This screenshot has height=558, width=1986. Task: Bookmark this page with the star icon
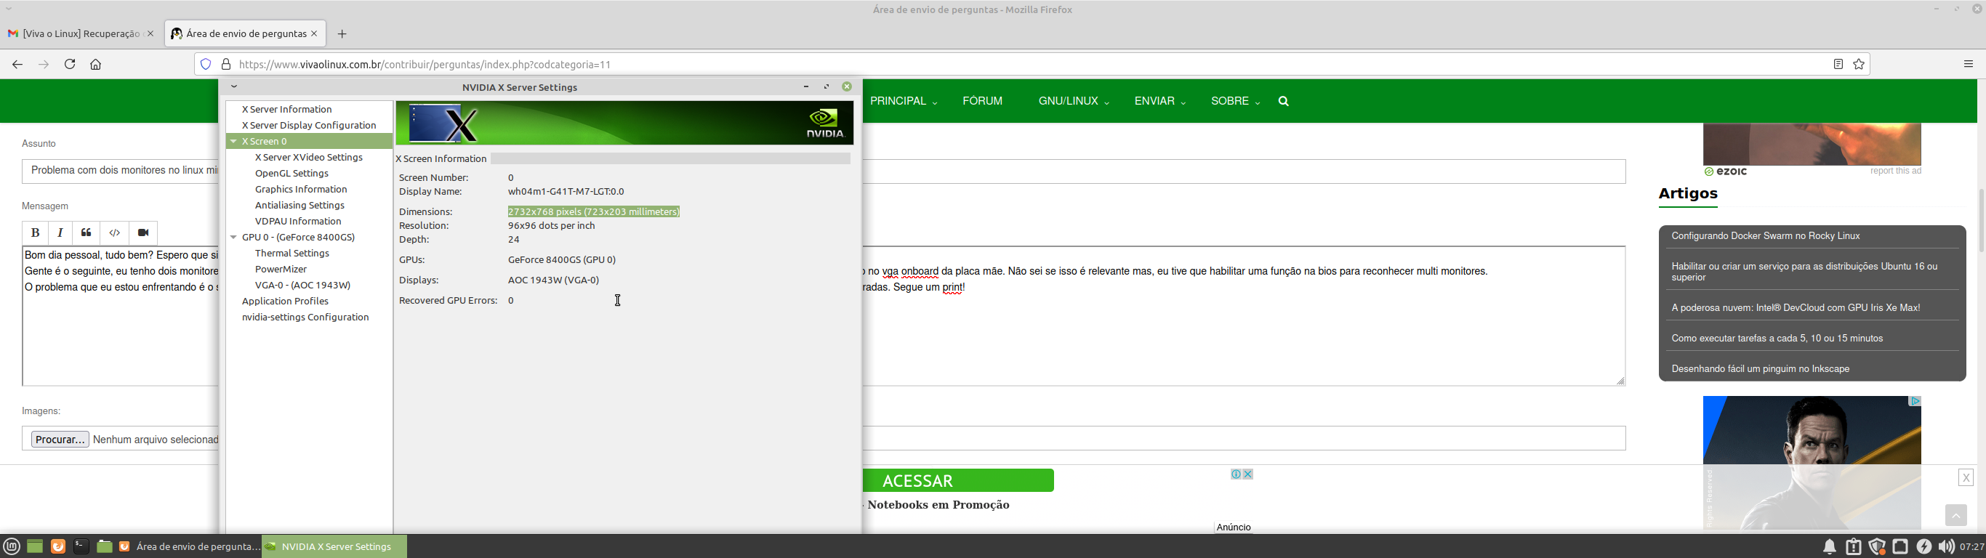click(x=1859, y=65)
